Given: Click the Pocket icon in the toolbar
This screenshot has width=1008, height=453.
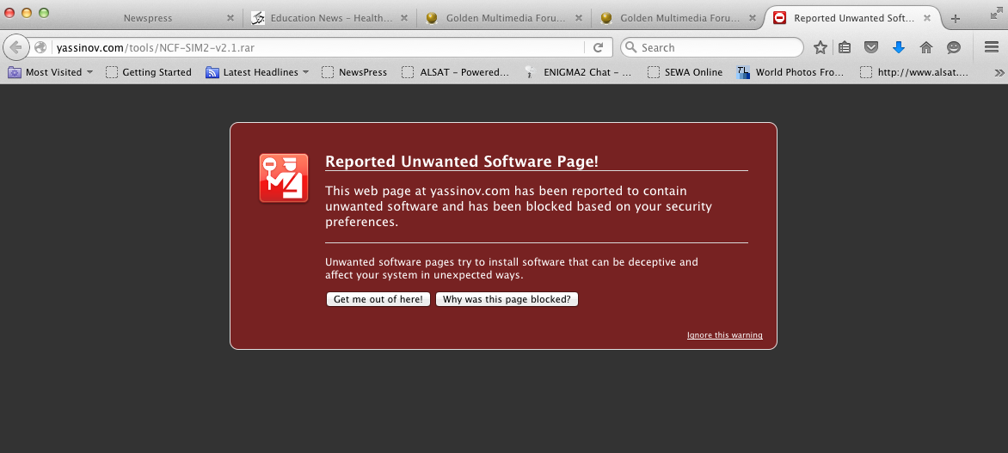Looking at the screenshot, I should click(871, 47).
